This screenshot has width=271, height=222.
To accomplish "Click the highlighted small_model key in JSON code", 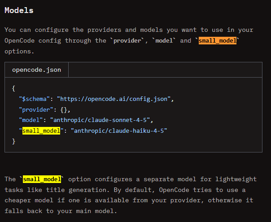I will tap(41, 131).
